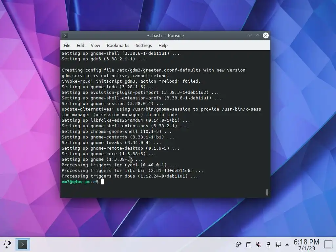Click line "Setting up gnome-shell-extension-prefs"
Viewport: 336px width, 252px height.
coord(141,98)
